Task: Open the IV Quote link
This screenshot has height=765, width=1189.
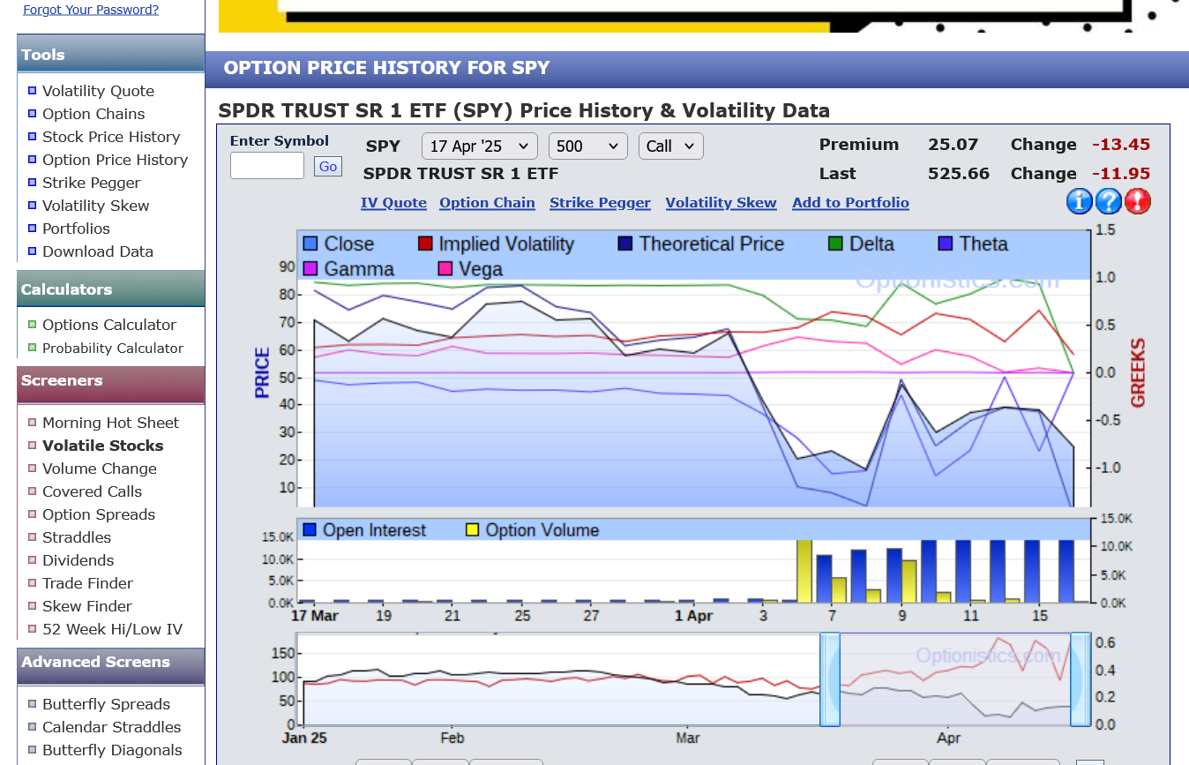Action: [393, 202]
